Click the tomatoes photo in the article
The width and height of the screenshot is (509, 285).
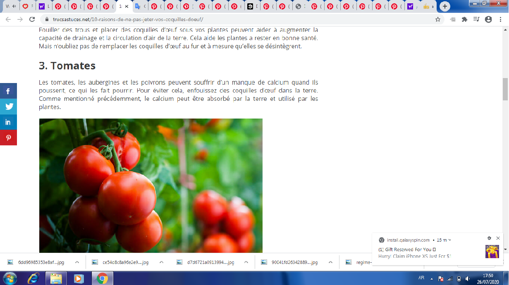[x=151, y=185]
